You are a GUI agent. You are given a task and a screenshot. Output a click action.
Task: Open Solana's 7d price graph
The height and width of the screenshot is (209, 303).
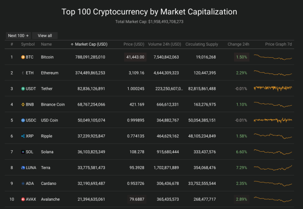273,152
